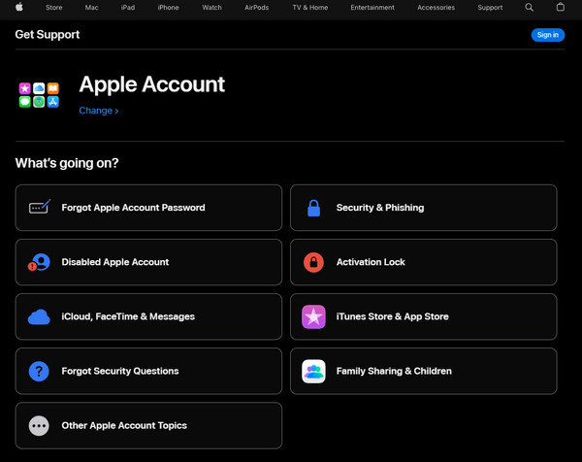
Task: Choose Activation Lock topic
Action: pos(424,262)
